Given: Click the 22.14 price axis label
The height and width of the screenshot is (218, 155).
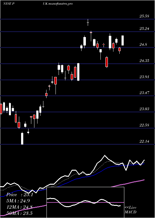Looking at the screenshot, I should (x=144, y=141).
